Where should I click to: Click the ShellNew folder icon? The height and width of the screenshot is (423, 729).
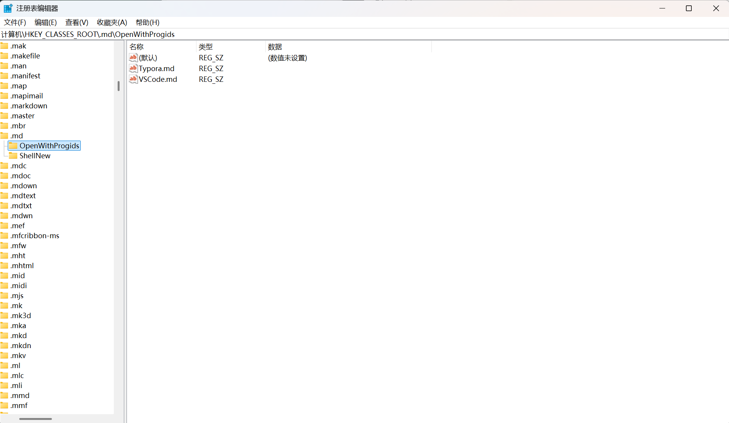(x=13, y=156)
